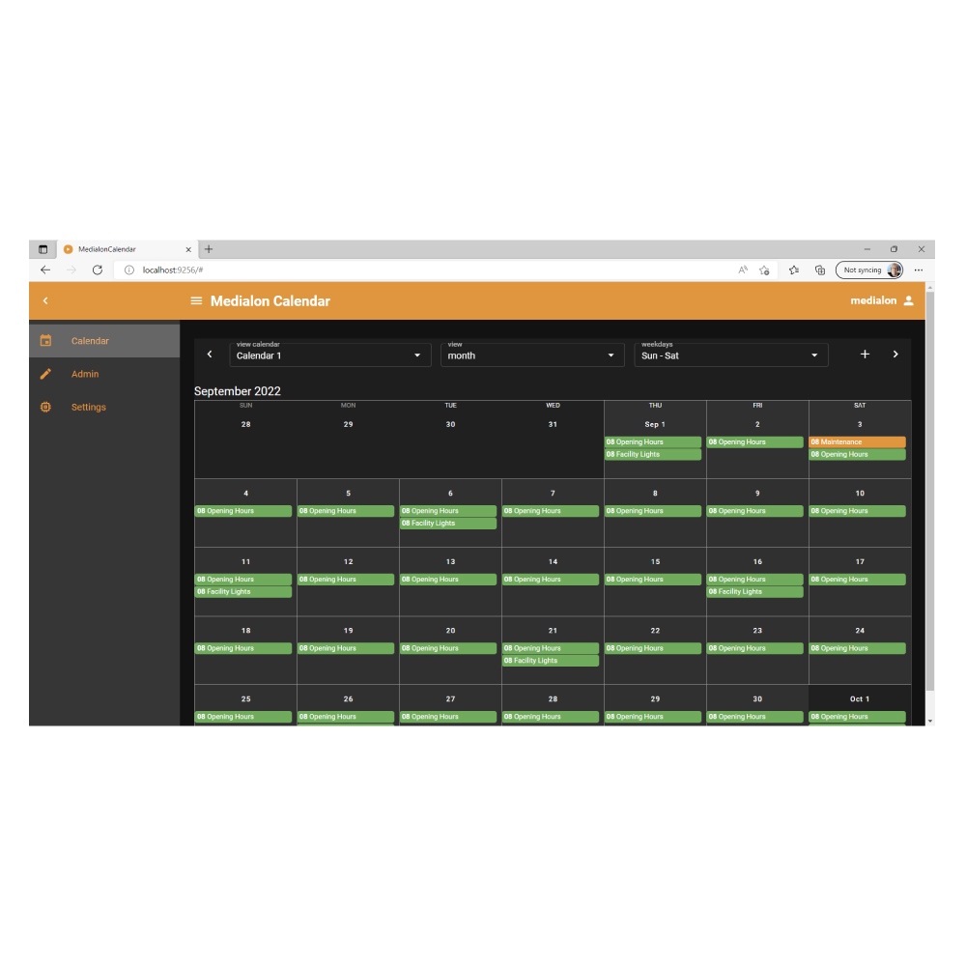Open Facility Lights event on Sep 6
Screen dimensions: 966x966
click(448, 523)
